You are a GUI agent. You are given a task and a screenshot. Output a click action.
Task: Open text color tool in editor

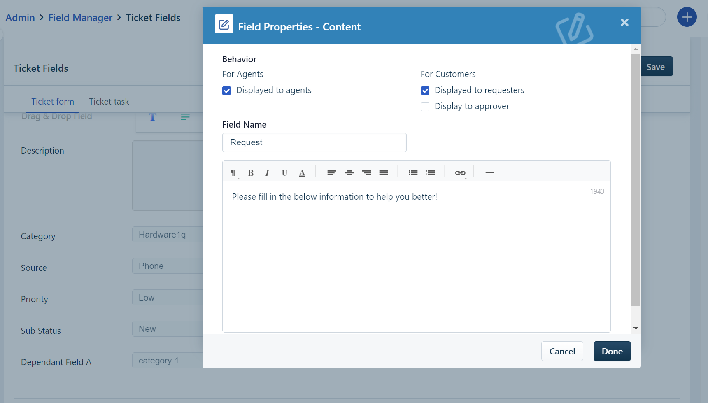click(302, 173)
